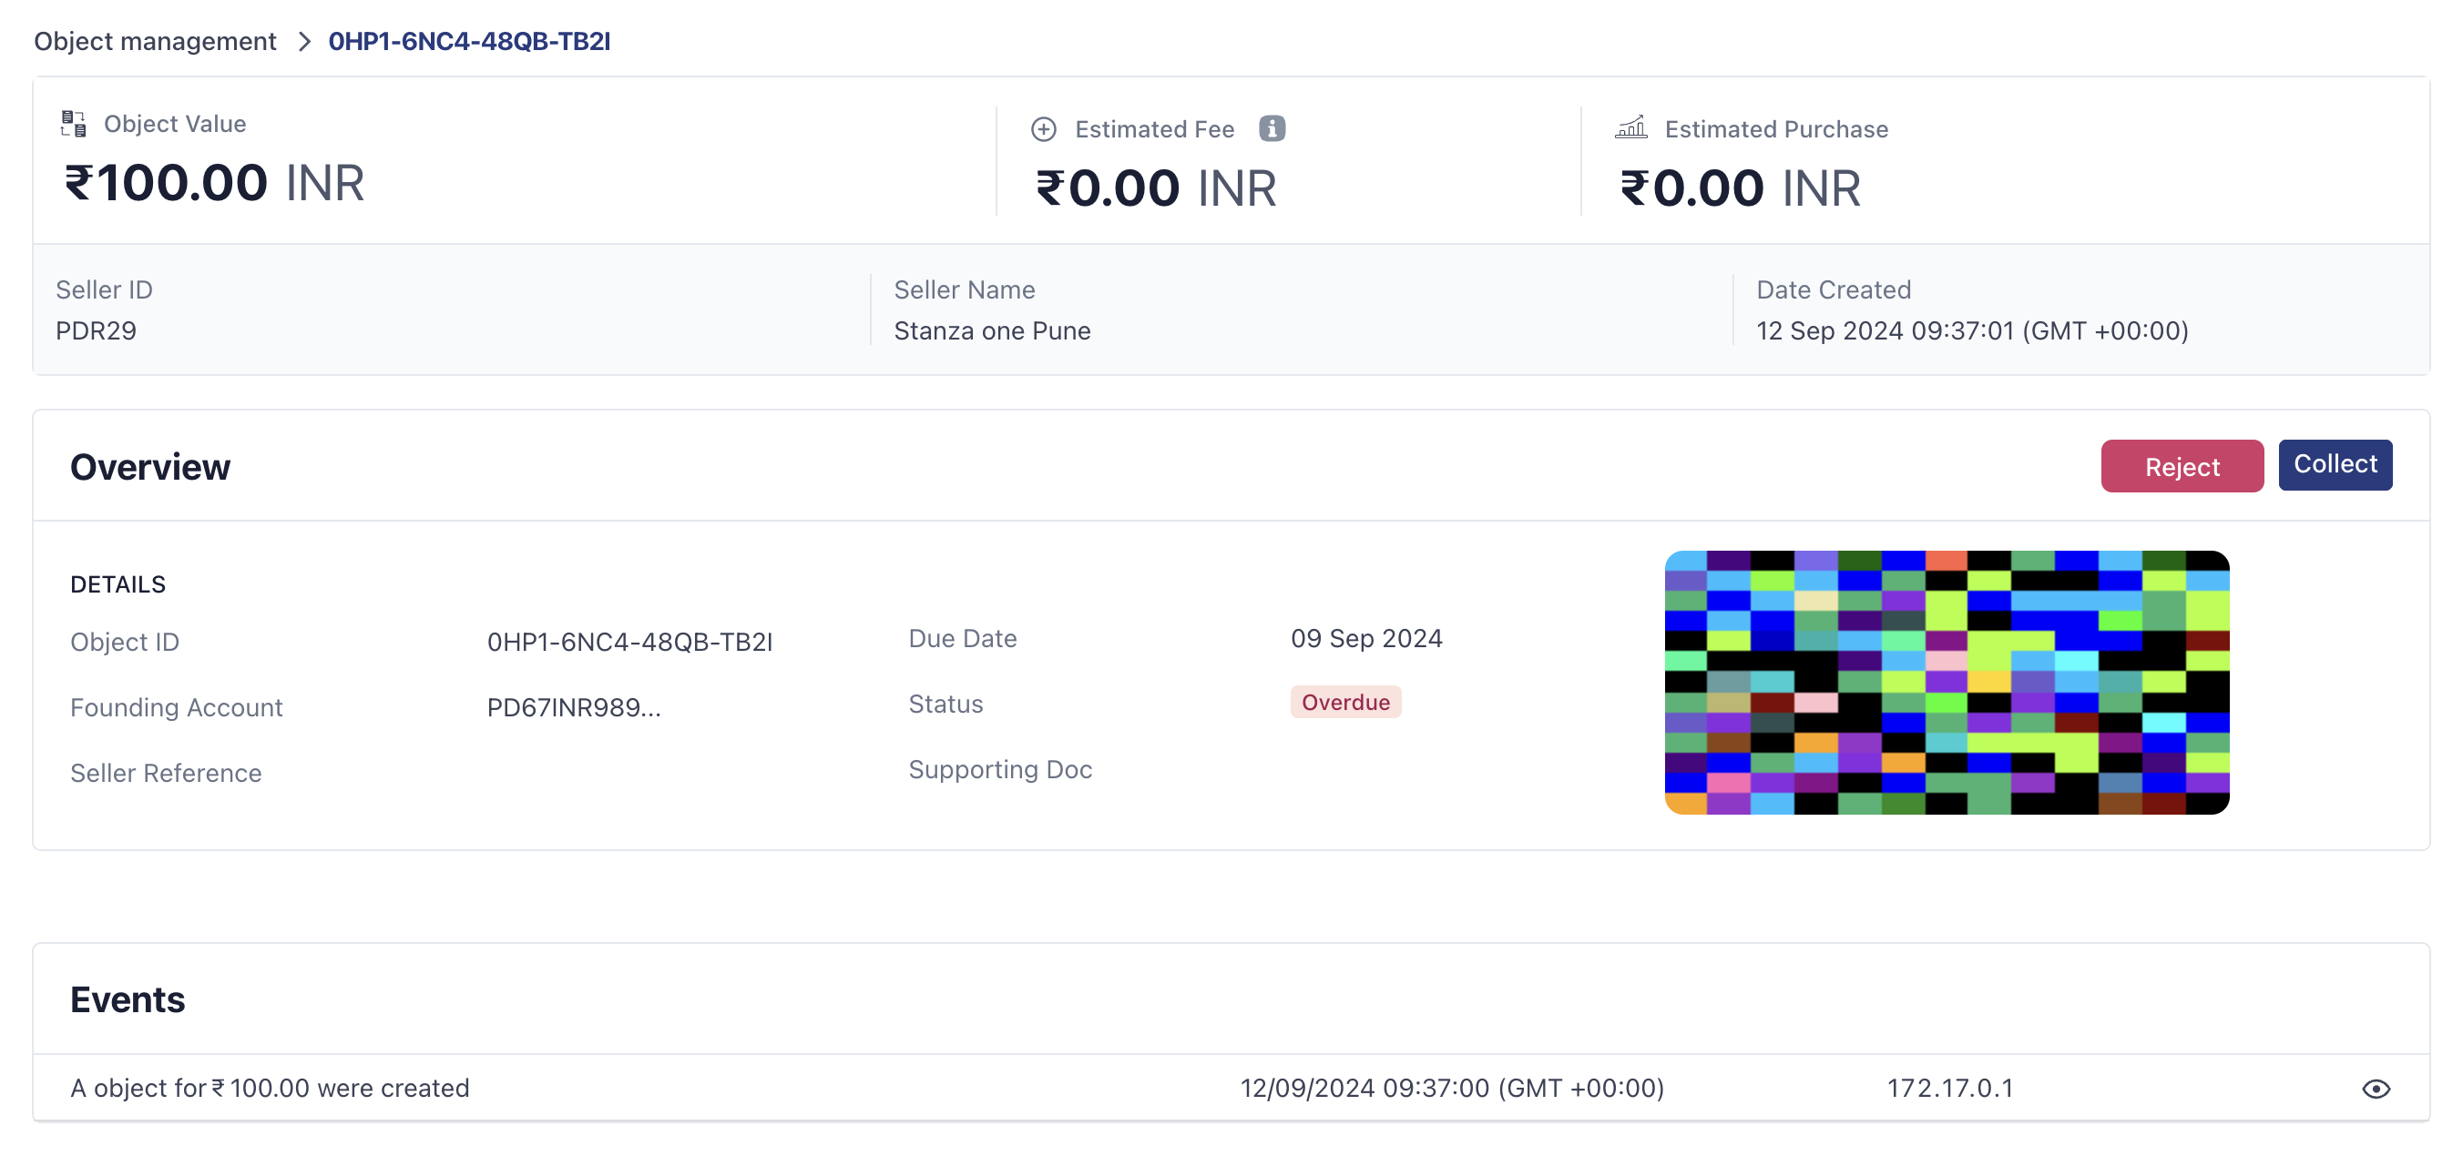Viewport: 2463px width, 1156px height.
Task: Click the Overdue status badge
Action: [x=1344, y=702]
